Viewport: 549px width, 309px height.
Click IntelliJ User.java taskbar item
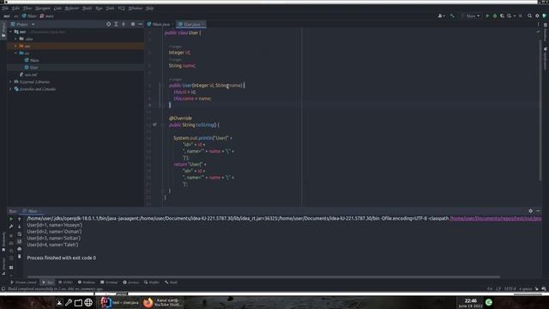click(120, 302)
